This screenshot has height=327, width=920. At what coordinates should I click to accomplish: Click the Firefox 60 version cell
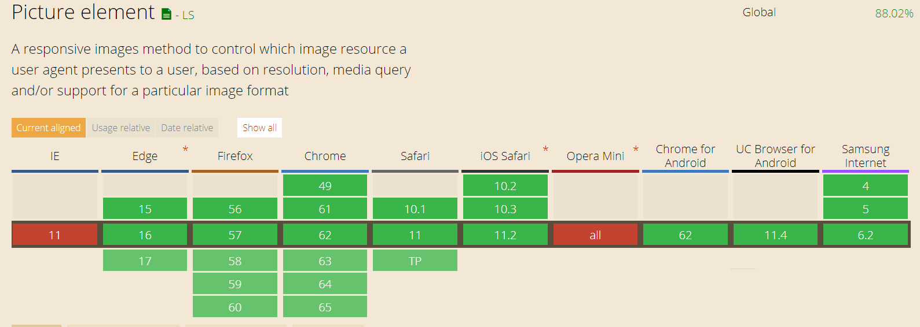click(x=235, y=307)
